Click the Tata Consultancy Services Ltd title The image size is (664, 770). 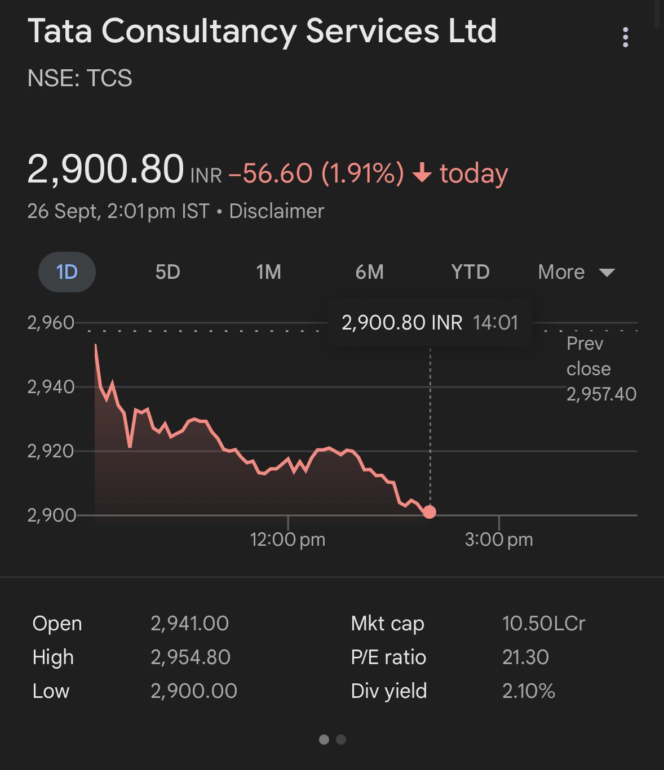point(262,30)
